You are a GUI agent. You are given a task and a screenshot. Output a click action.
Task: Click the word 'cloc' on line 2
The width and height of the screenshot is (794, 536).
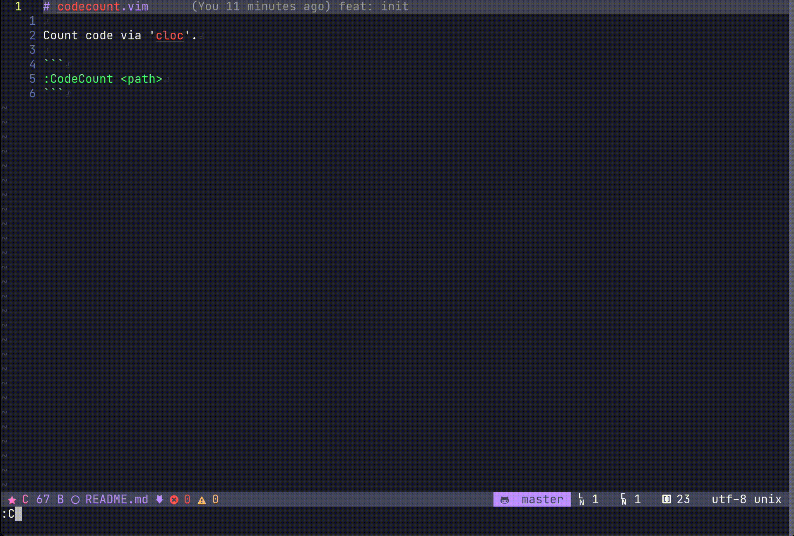coord(169,36)
